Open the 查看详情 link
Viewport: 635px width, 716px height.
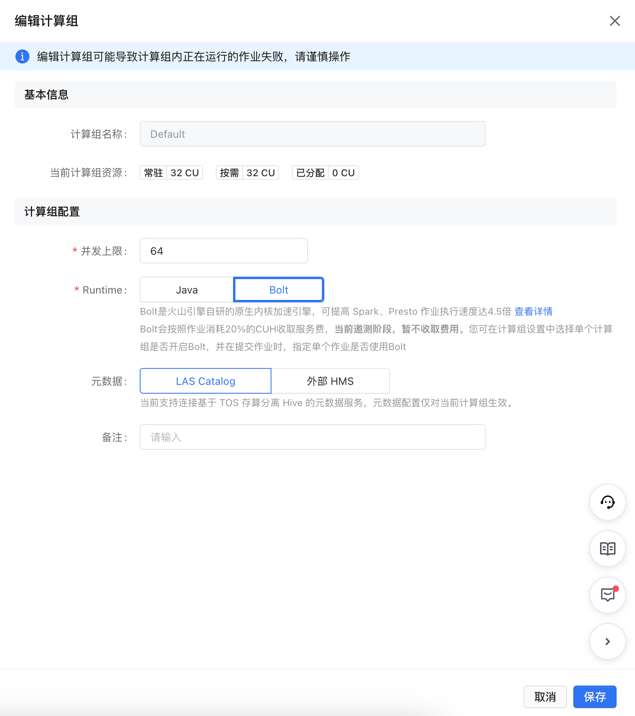[x=533, y=311]
